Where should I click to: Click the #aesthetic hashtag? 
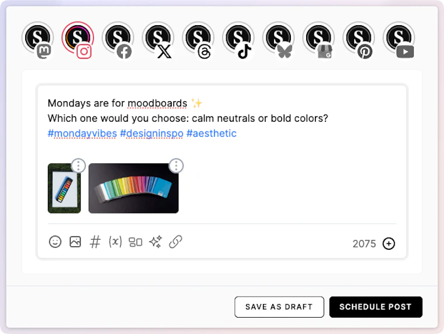coord(211,133)
